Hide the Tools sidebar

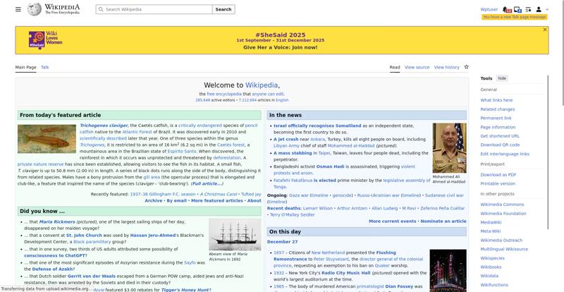(x=502, y=78)
